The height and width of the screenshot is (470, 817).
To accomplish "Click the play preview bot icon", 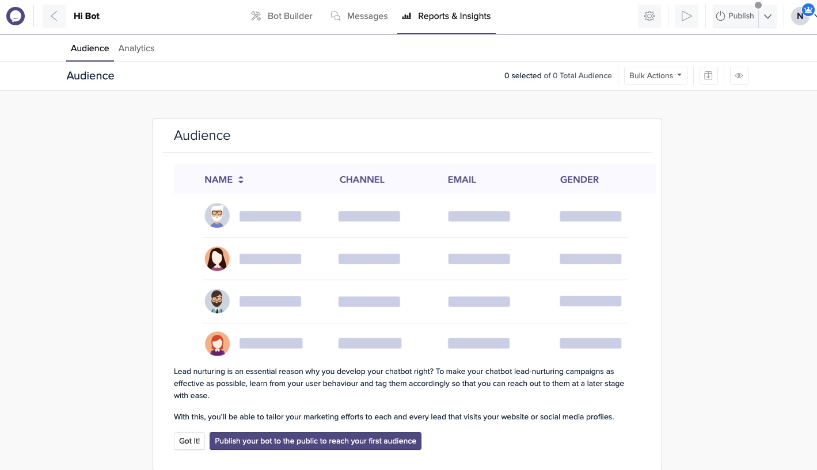I will tap(686, 16).
